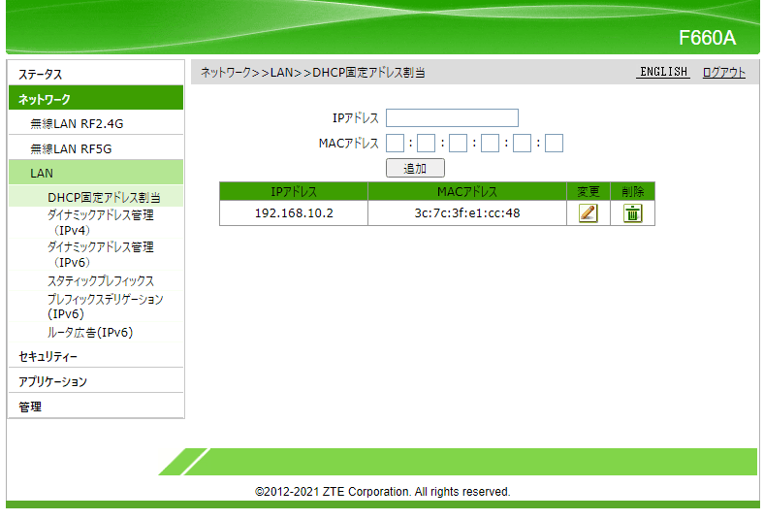Open the 管理 menu section
Viewport: 764px width, 520px height.
[x=30, y=407]
